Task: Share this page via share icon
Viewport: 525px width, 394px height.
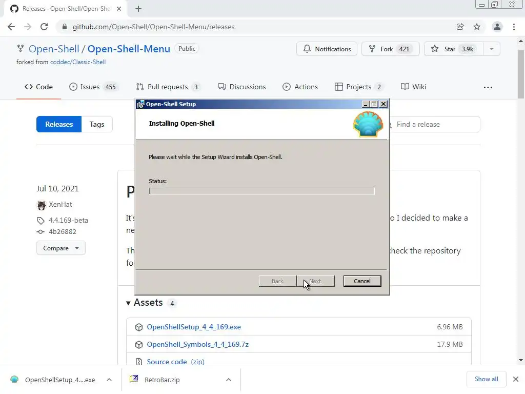Action: tap(460, 27)
